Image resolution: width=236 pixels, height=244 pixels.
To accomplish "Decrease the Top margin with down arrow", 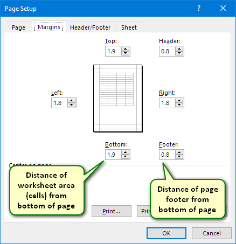I will tap(125, 53).
